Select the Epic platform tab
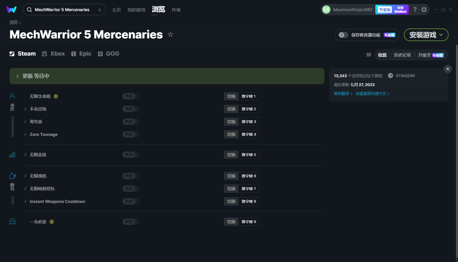The height and width of the screenshot is (262, 458). (81, 54)
